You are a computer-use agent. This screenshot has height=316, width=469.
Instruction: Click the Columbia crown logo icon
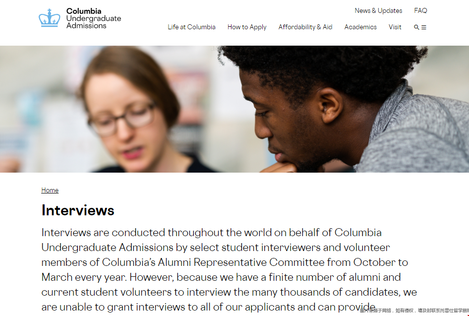click(49, 18)
